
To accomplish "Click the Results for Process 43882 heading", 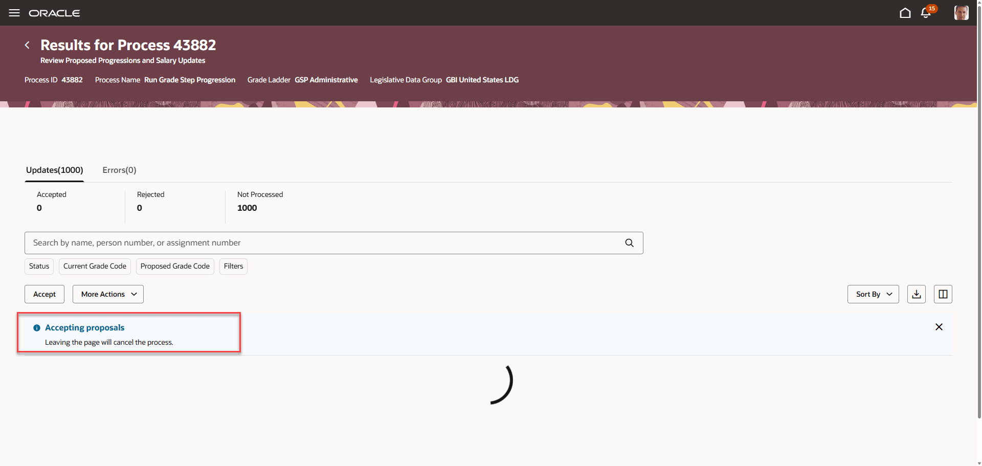I will point(128,45).
